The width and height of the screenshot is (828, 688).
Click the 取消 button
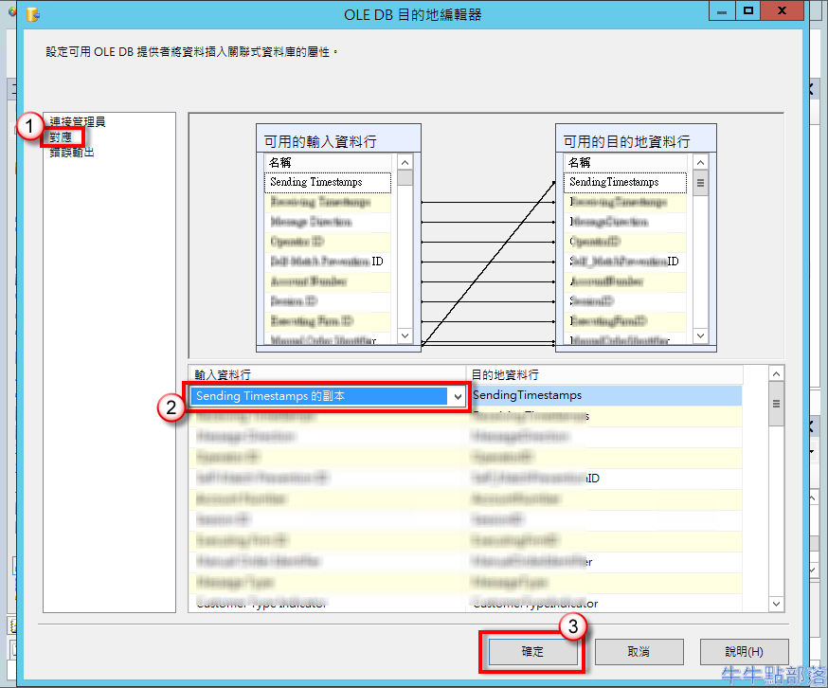tap(639, 652)
